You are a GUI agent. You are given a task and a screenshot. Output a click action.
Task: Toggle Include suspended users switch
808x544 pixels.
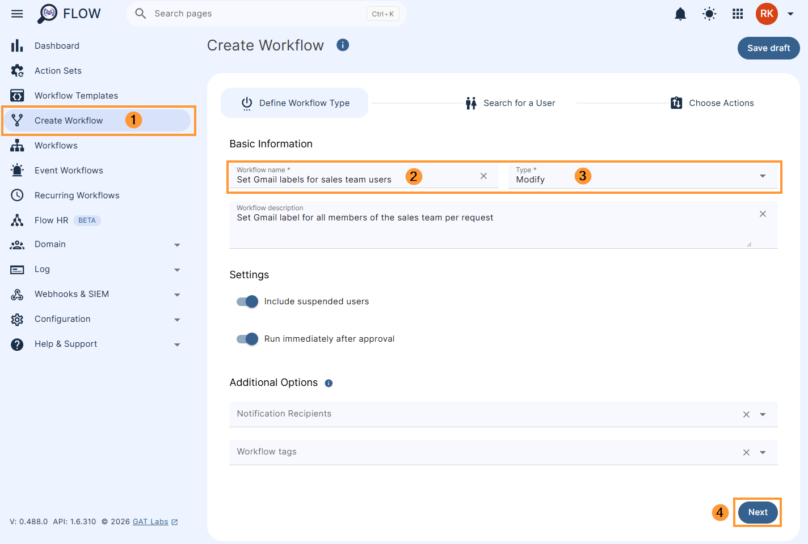point(247,301)
